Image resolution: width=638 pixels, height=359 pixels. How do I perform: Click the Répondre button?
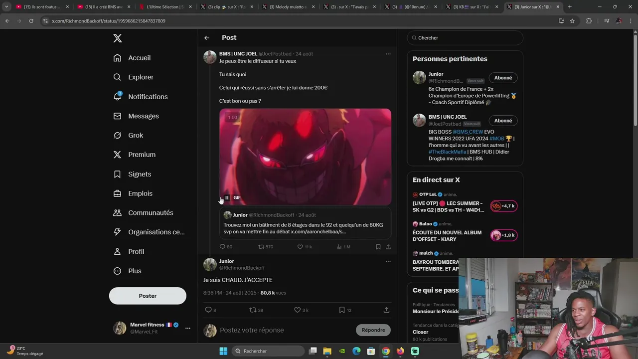(373, 330)
